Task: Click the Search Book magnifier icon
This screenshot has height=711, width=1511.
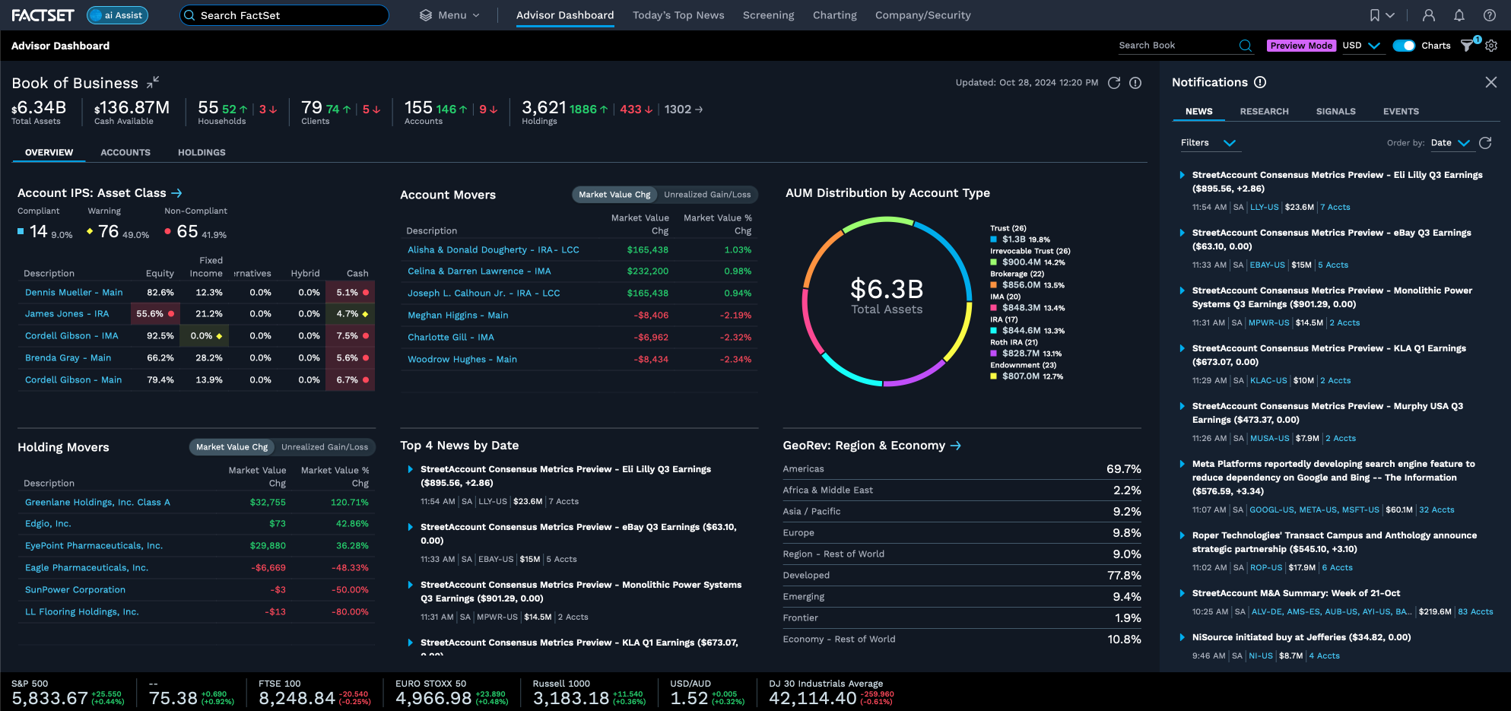Action: 1245,46
